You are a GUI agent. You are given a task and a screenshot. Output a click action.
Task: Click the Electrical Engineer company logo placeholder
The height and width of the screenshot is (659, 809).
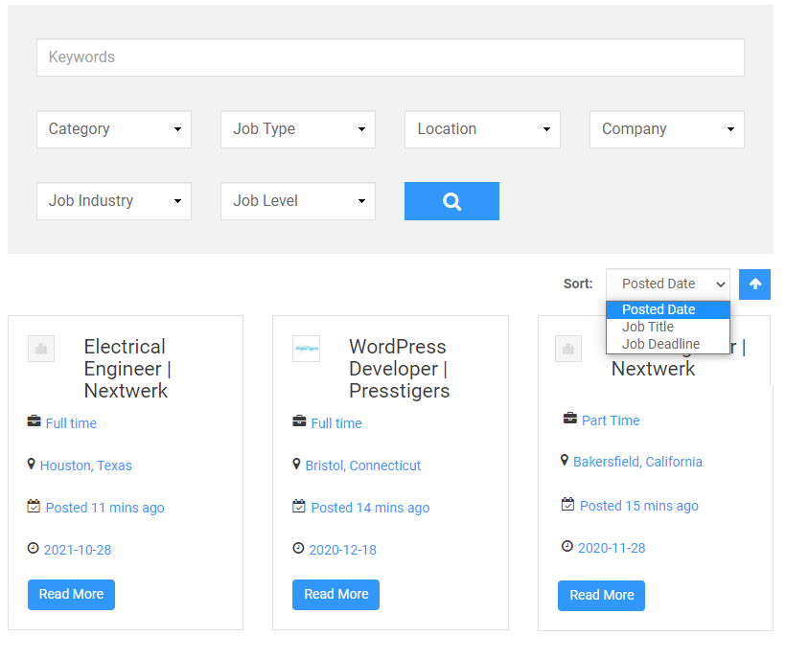click(x=41, y=349)
